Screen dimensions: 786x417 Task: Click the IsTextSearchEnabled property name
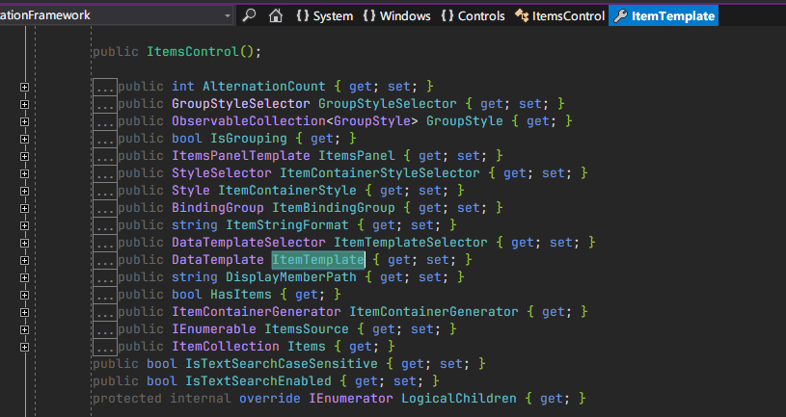(258, 381)
